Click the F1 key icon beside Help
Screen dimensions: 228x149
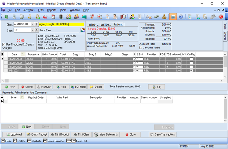click(3, 141)
